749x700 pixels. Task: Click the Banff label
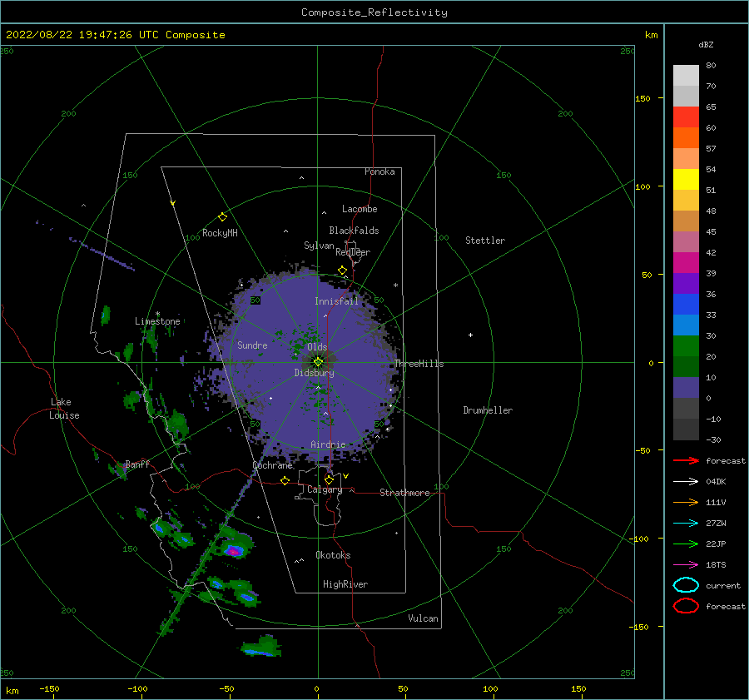[x=137, y=464]
